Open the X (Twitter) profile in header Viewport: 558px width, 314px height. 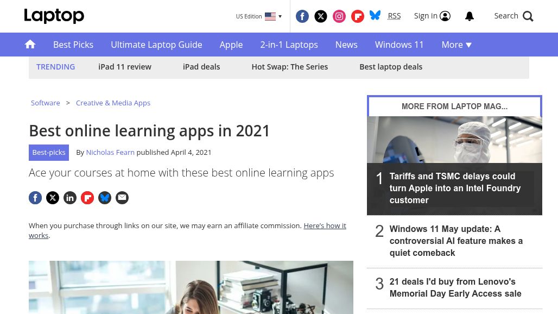pyautogui.click(x=321, y=16)
